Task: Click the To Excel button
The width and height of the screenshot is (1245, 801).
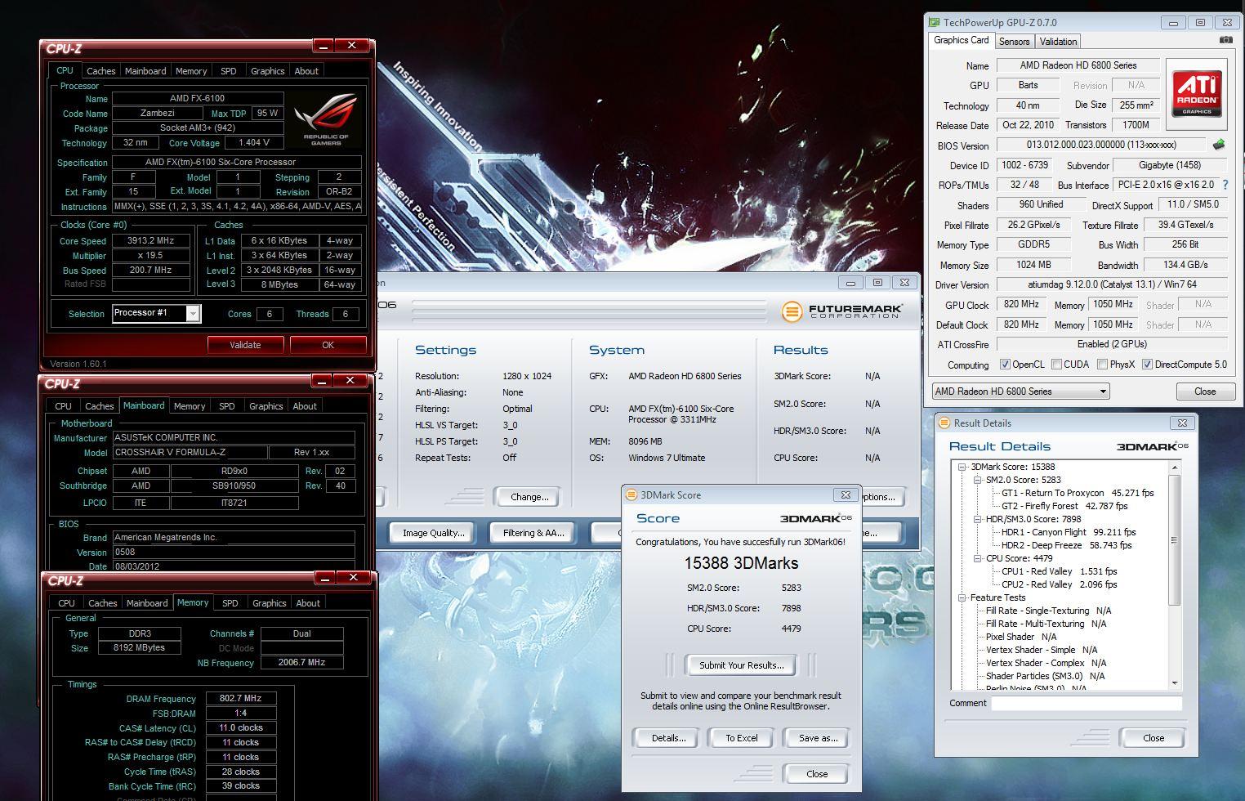Action: click(x=742, y=738)
